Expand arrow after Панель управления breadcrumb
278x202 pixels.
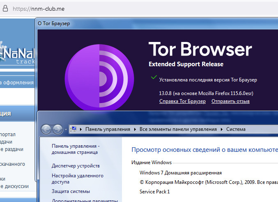135,129
